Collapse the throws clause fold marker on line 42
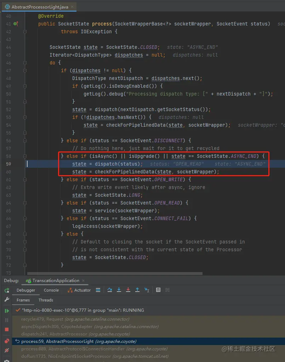The height and width of the screenshot is (362, 285). coord(25,31)
